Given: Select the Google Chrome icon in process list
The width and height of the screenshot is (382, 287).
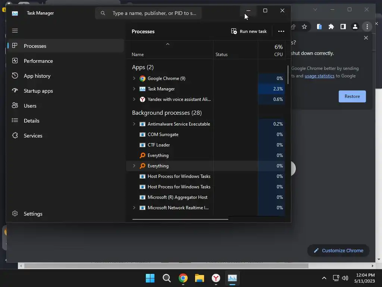Looking at the screenshot, I should (x=143, y=78).
